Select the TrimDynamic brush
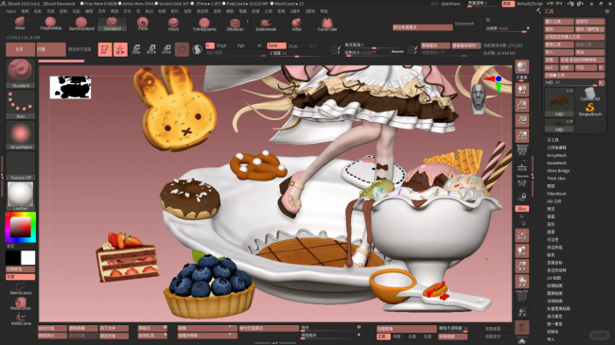 tap(204, 24)
